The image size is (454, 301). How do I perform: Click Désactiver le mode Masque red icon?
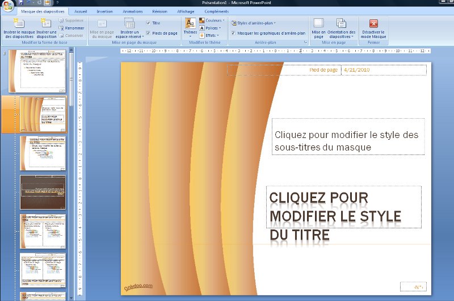tap(373, 23)
